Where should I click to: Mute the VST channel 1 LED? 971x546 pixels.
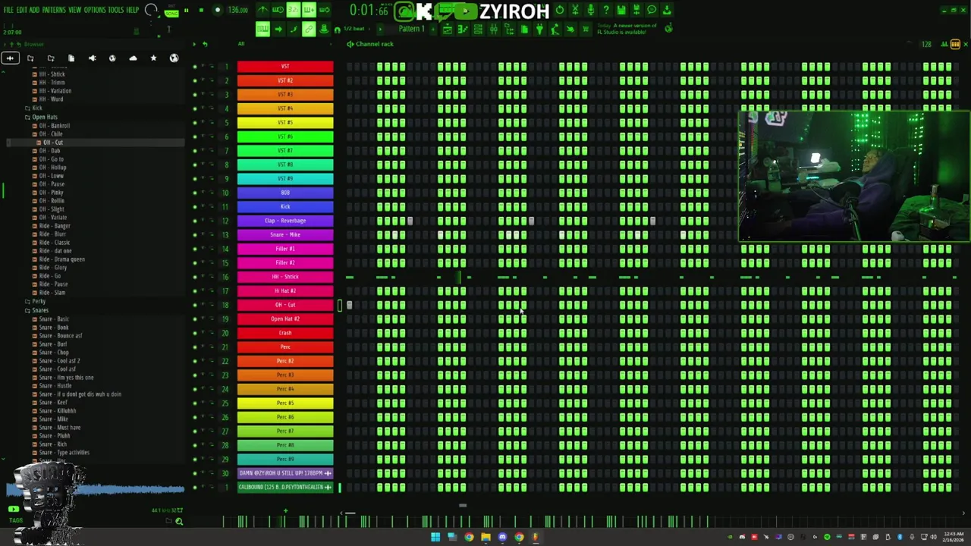[195, 67]
